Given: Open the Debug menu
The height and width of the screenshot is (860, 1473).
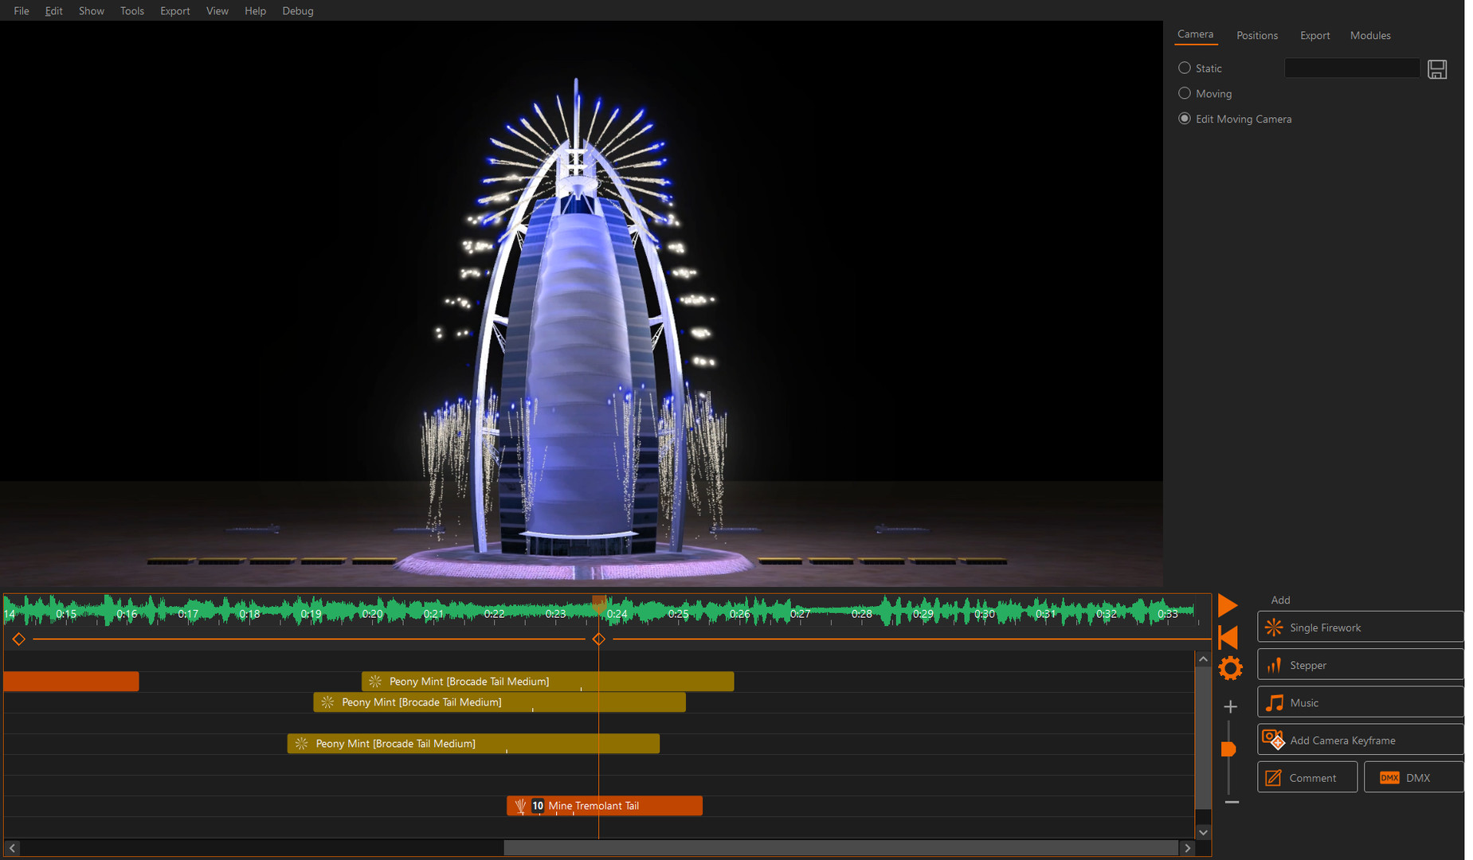Looking at the screenshot, I should coord(297,10).
